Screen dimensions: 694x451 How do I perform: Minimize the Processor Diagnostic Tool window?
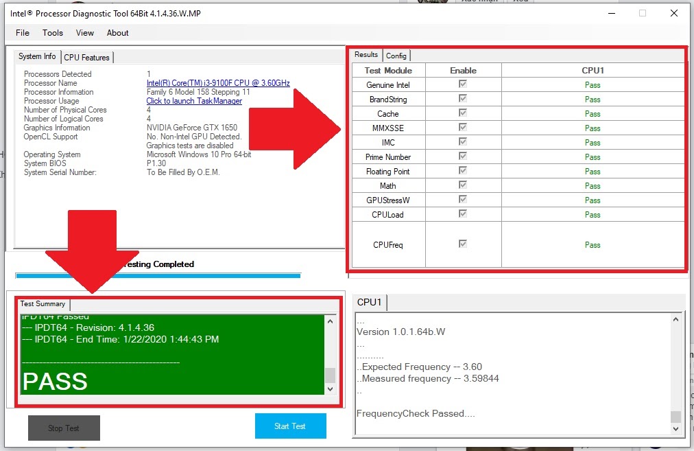click(x=612, y=13)
